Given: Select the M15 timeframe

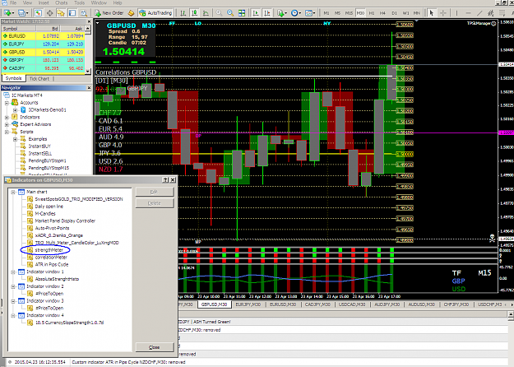Looking at the screenshot, I should [x=349, y=13].
